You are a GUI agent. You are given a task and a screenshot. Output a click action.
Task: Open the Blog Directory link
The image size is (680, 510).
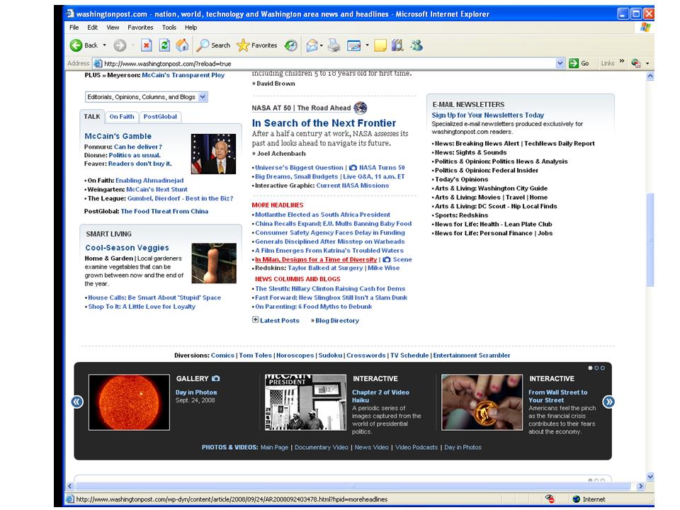point(337,320)
